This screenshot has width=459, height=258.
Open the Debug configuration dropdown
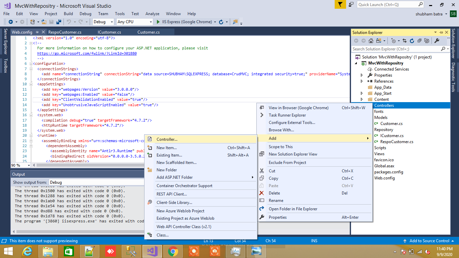tap(103, 22)
